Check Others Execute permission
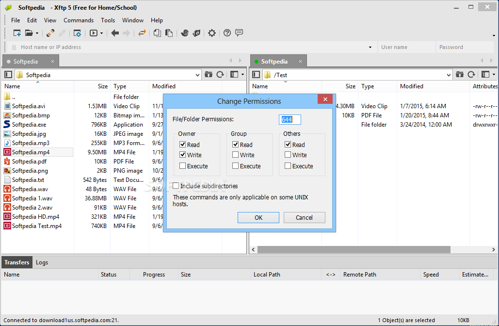The height and width of the screenshot is (326, 499). [288, 165]
